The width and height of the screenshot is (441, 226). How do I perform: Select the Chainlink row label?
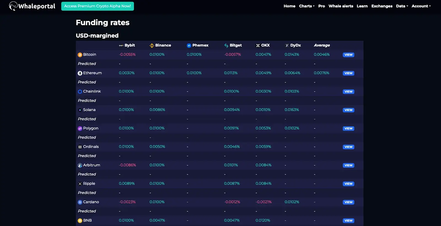coord(92,92)
